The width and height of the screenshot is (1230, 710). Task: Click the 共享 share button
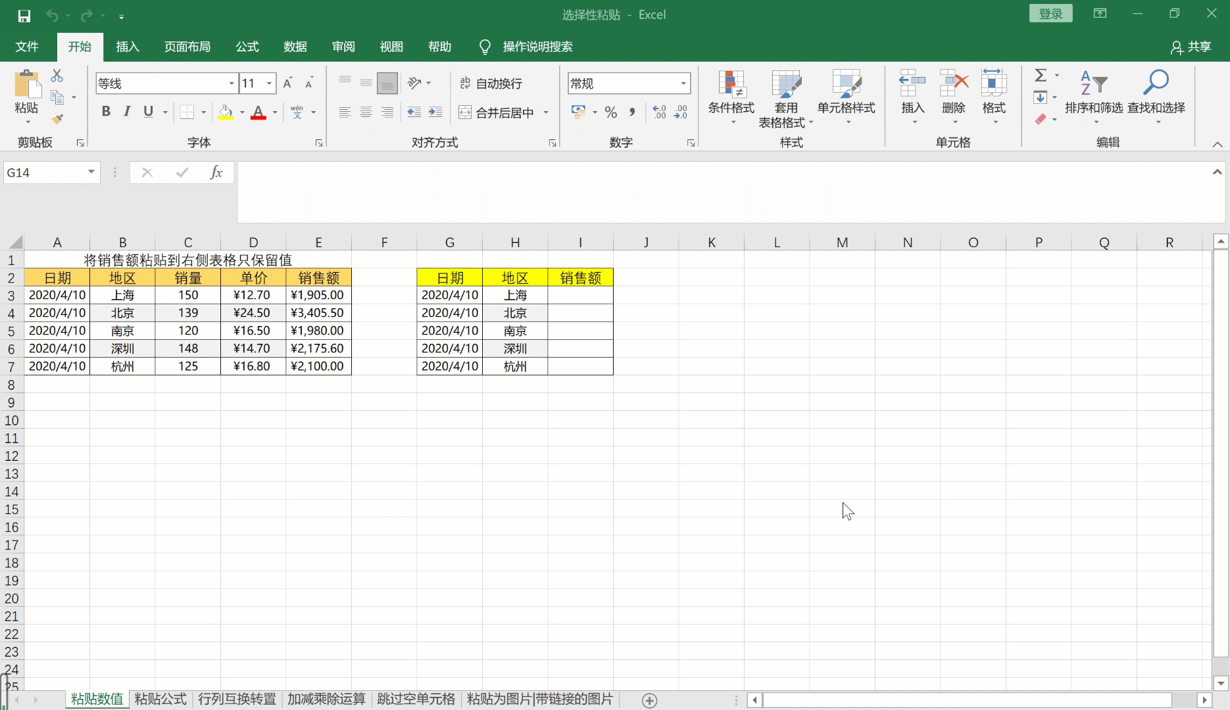point(1191,47)
